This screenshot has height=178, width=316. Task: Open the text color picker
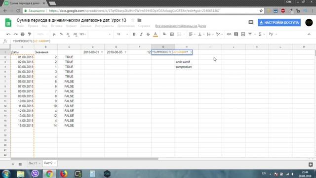point(156,35)
